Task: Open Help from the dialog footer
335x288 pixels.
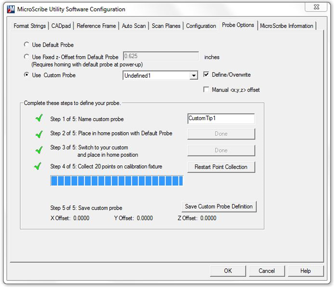Action: tap(306, 271)
